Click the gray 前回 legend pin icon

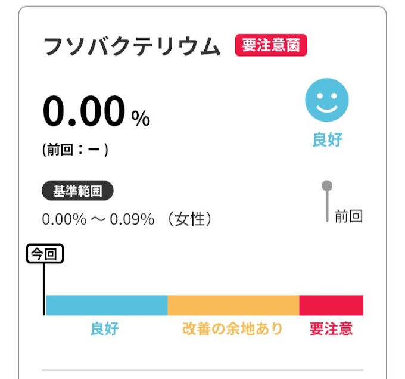tap(327, 201)
